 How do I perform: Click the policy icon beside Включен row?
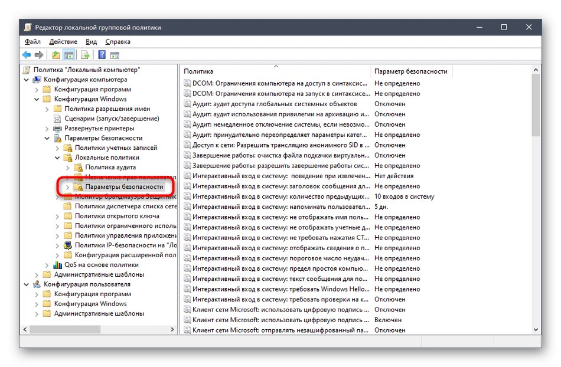187,320
